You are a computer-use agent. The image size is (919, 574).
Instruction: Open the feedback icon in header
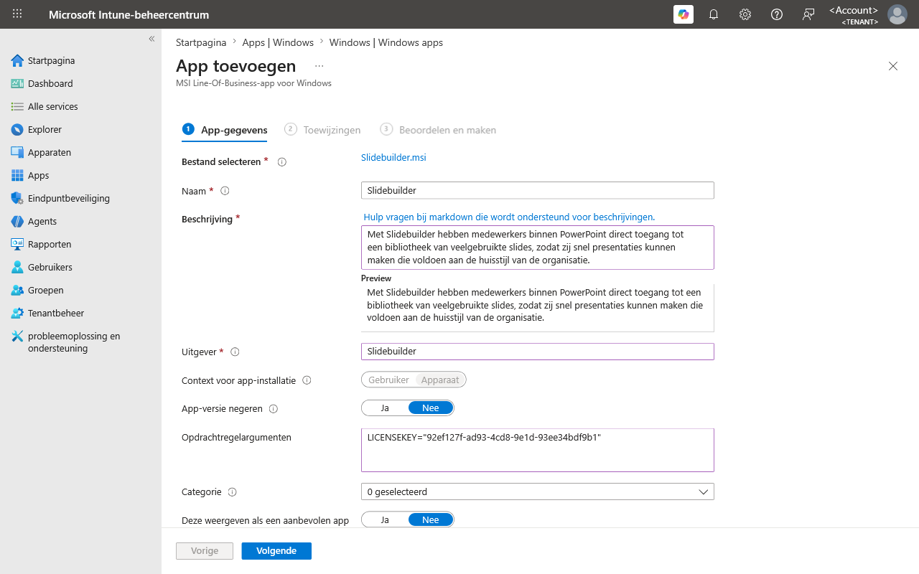tap(808, 14)
